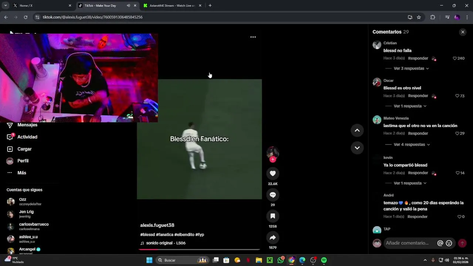The height and width of the screenshot is (266, 473).
Task: Open comments via the speech bubble icon
Action: (273, 195)
